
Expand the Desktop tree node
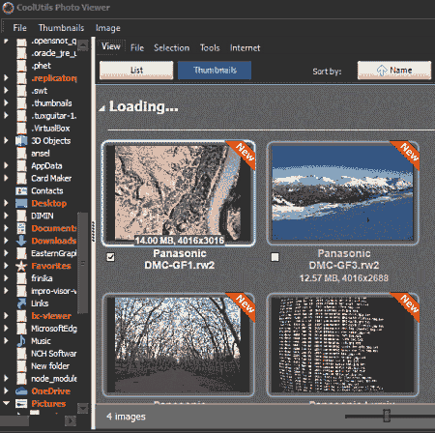tap(6, 203)
